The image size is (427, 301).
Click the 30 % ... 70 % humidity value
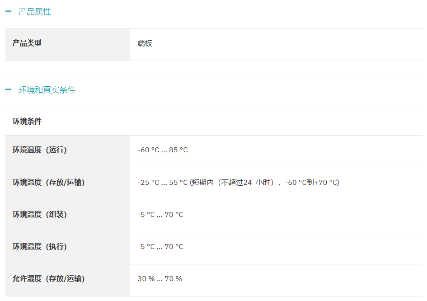click(160, 279)
